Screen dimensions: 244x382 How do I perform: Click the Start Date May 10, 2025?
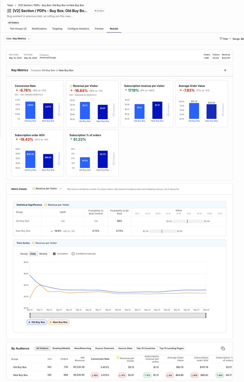15,58
